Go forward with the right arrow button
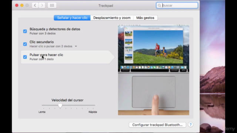237x133 pixels. 42,6
